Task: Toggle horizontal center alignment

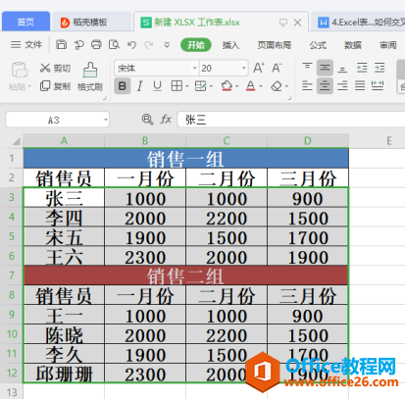Action: [325, 86]
